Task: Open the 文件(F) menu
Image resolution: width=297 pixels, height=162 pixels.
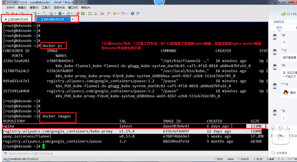Action: (x=10, y=8)
